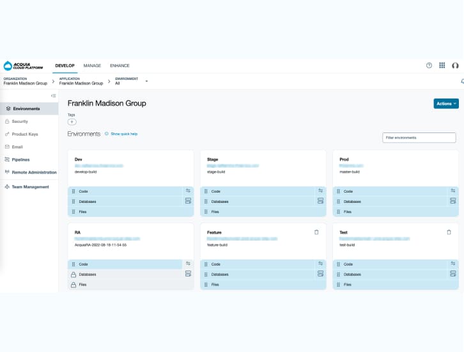Viewport: 464px width, 352px height.
Task: Open the Dev environment URL link
Action: click(x=99, y=166)
